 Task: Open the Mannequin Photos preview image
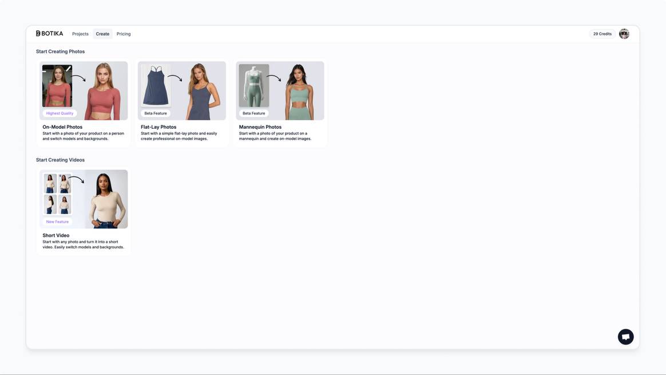pyautogui.click(x=280, y=90)
